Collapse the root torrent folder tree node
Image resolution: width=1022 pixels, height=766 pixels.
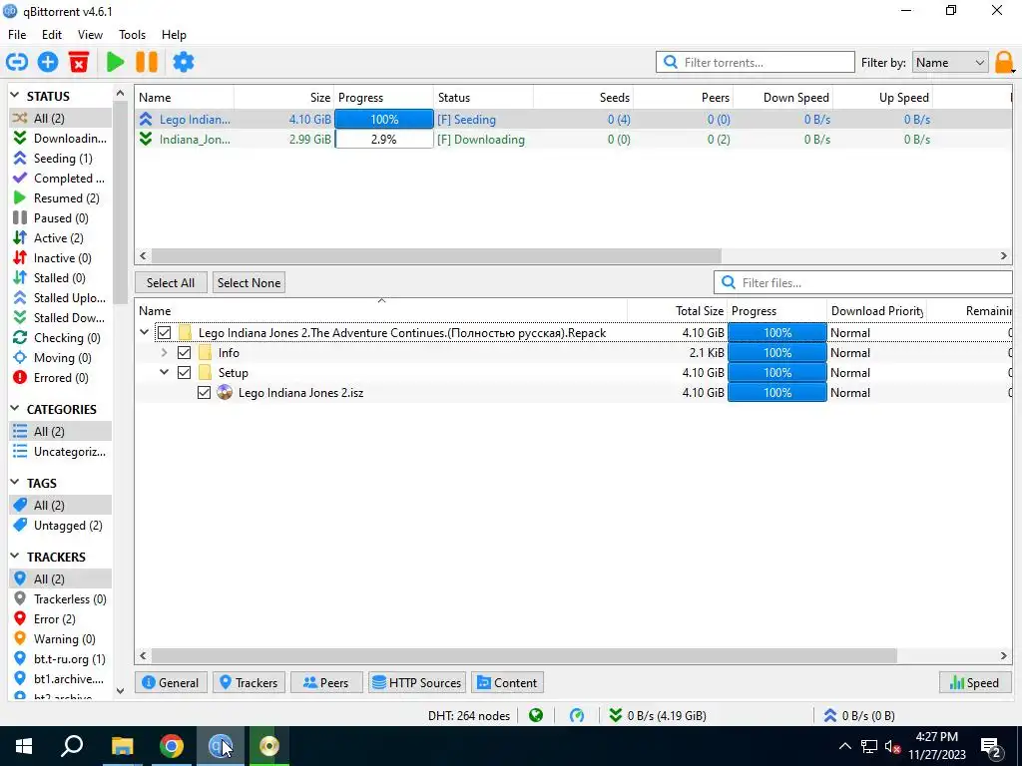click(x=144, y=332)
